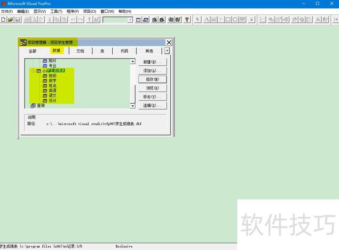This screenshot has height=250, width=339.
Task: Click the Undo arrow icon
Action: (73, 20)
